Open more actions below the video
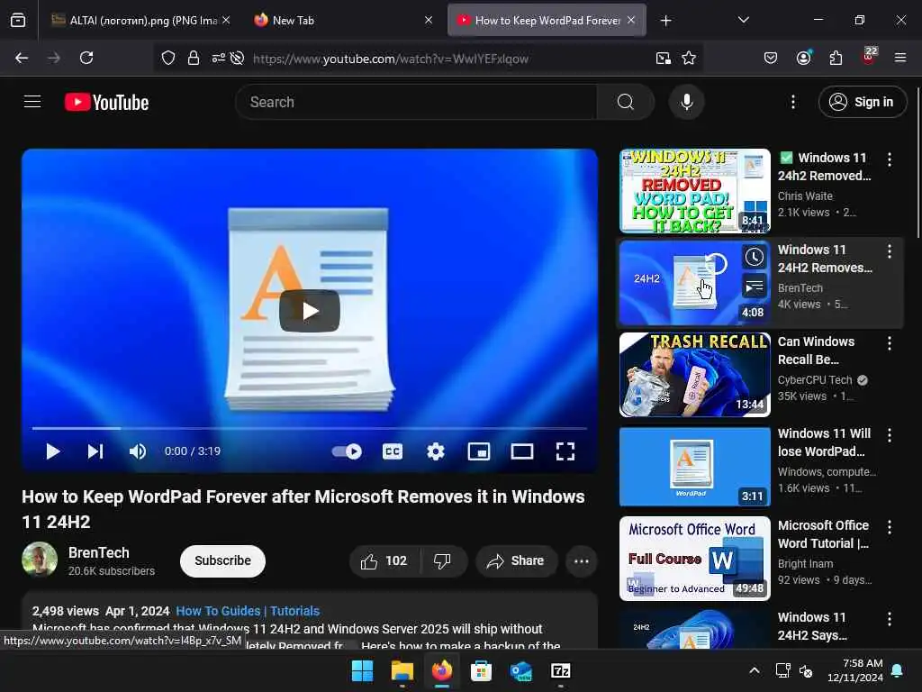Viewport: 922px width, 692px height. point(582,560)
